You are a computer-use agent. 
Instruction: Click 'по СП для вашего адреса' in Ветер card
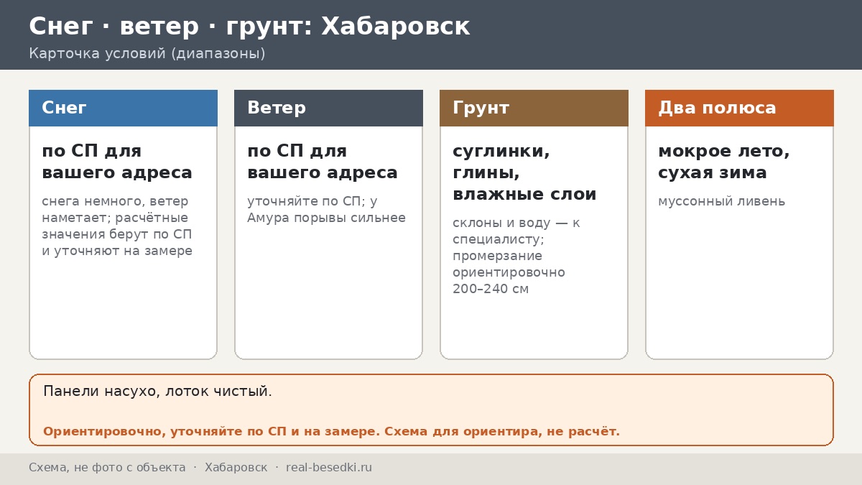(323, 162)
